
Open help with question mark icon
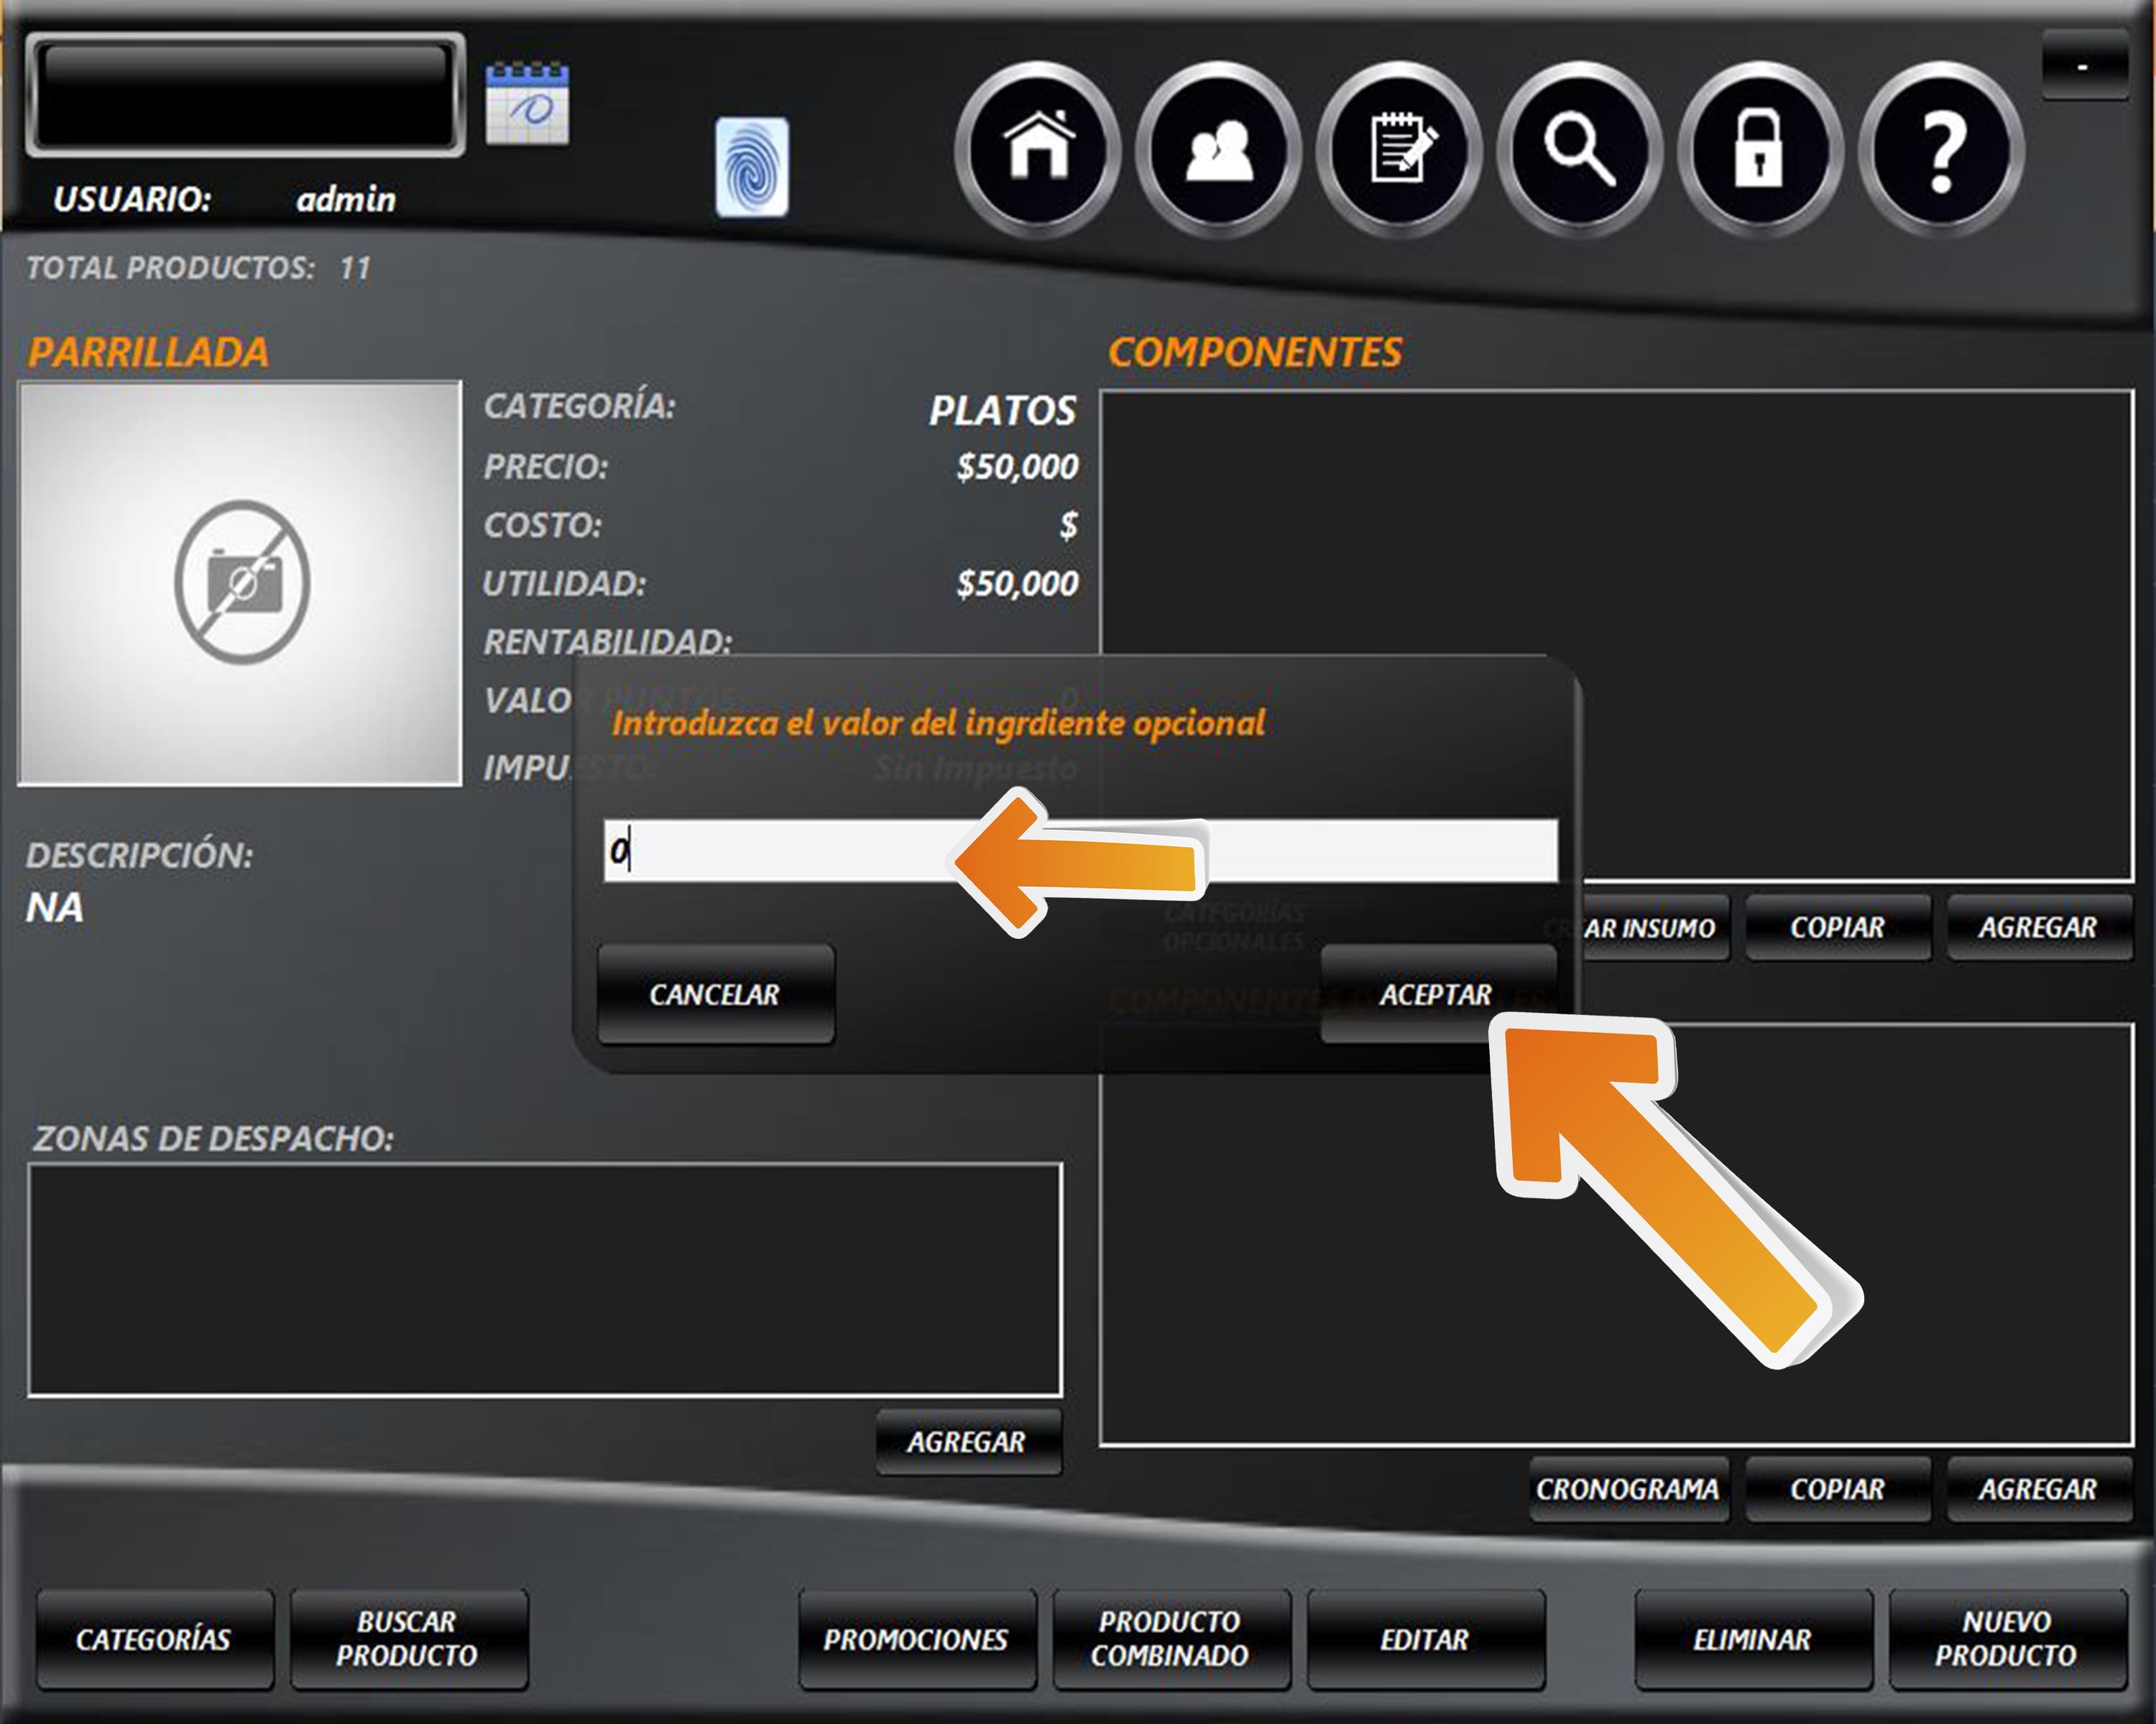(x=1941, y=150)
